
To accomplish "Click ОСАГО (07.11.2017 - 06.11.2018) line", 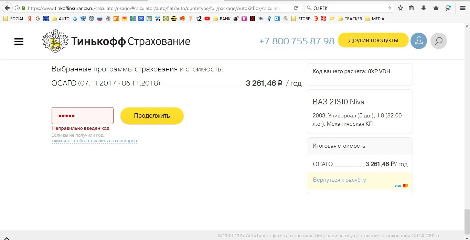I will 106,83.
